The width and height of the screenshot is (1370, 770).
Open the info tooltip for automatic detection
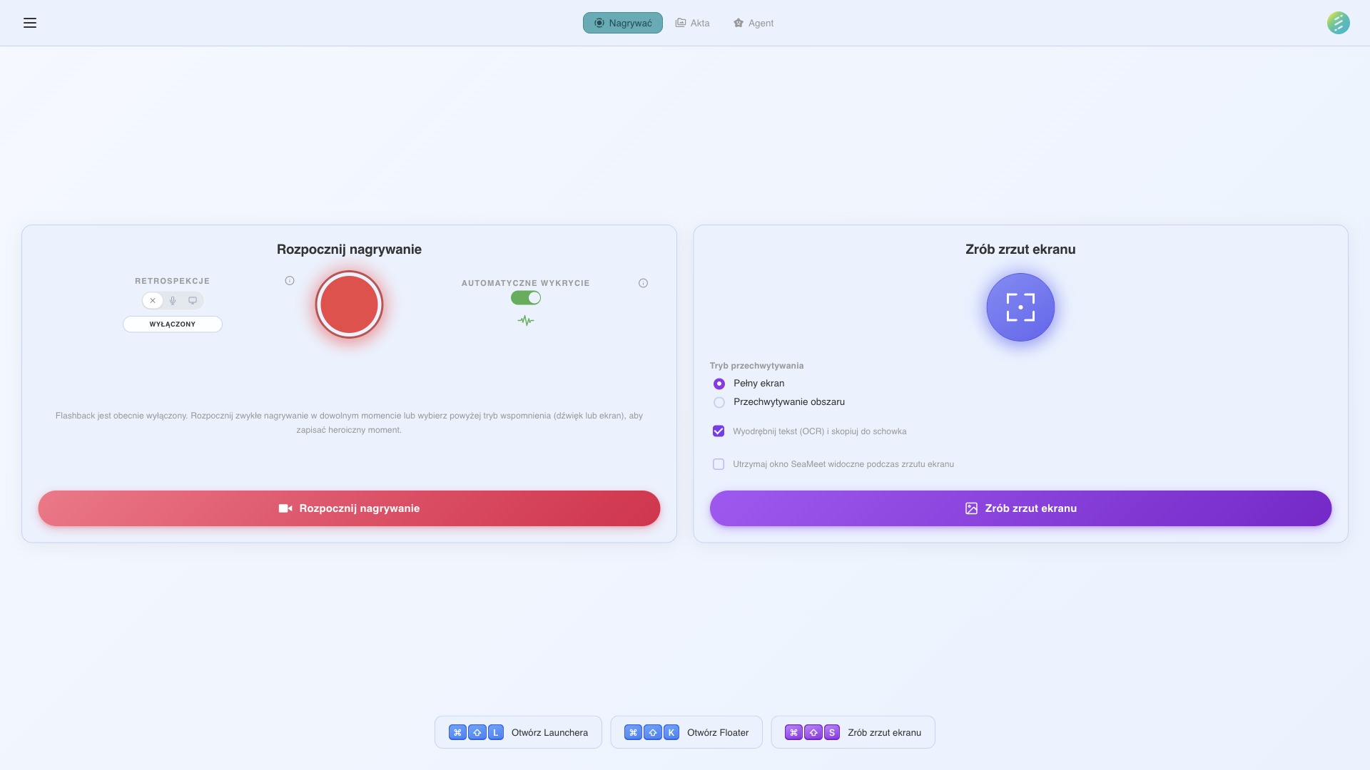[x=643, y=282]
